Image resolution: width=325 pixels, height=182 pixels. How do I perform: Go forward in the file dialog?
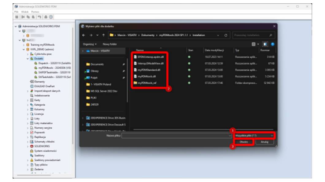coord(91,35)
